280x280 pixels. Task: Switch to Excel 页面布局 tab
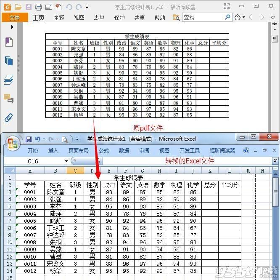[x=78, y=151]
